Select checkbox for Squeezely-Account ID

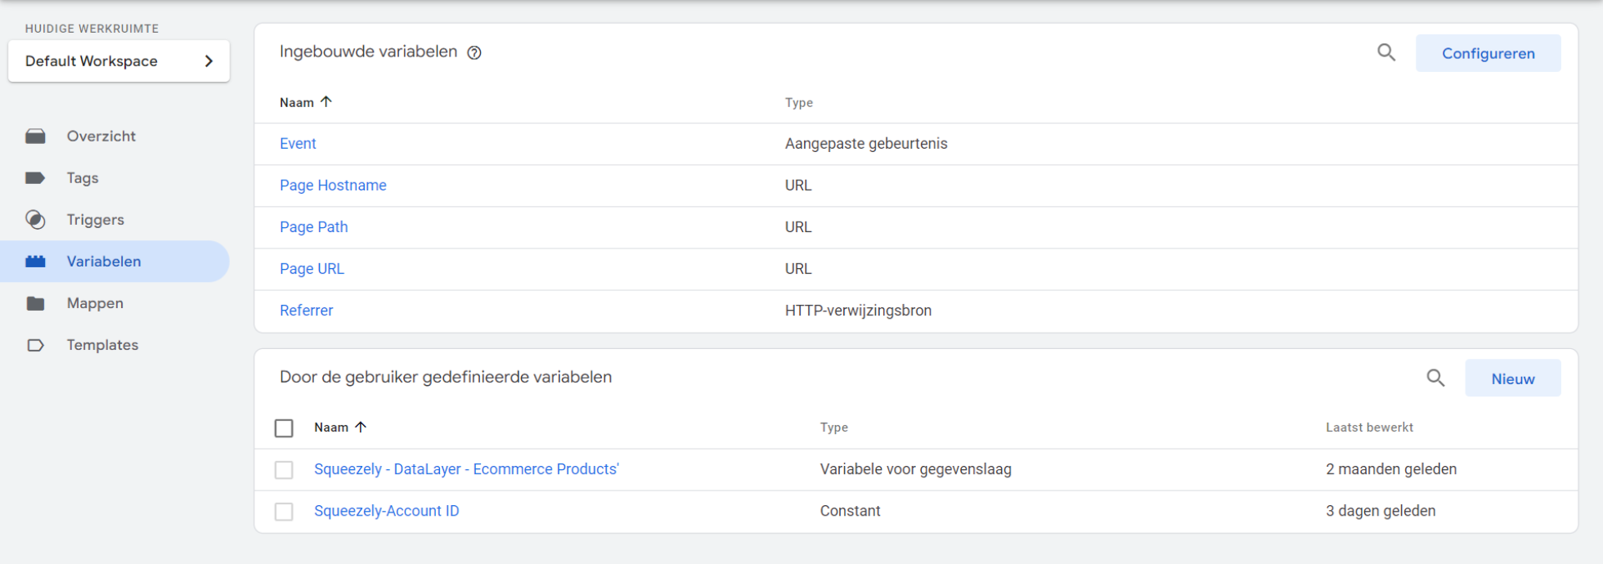tap(284, 512)
